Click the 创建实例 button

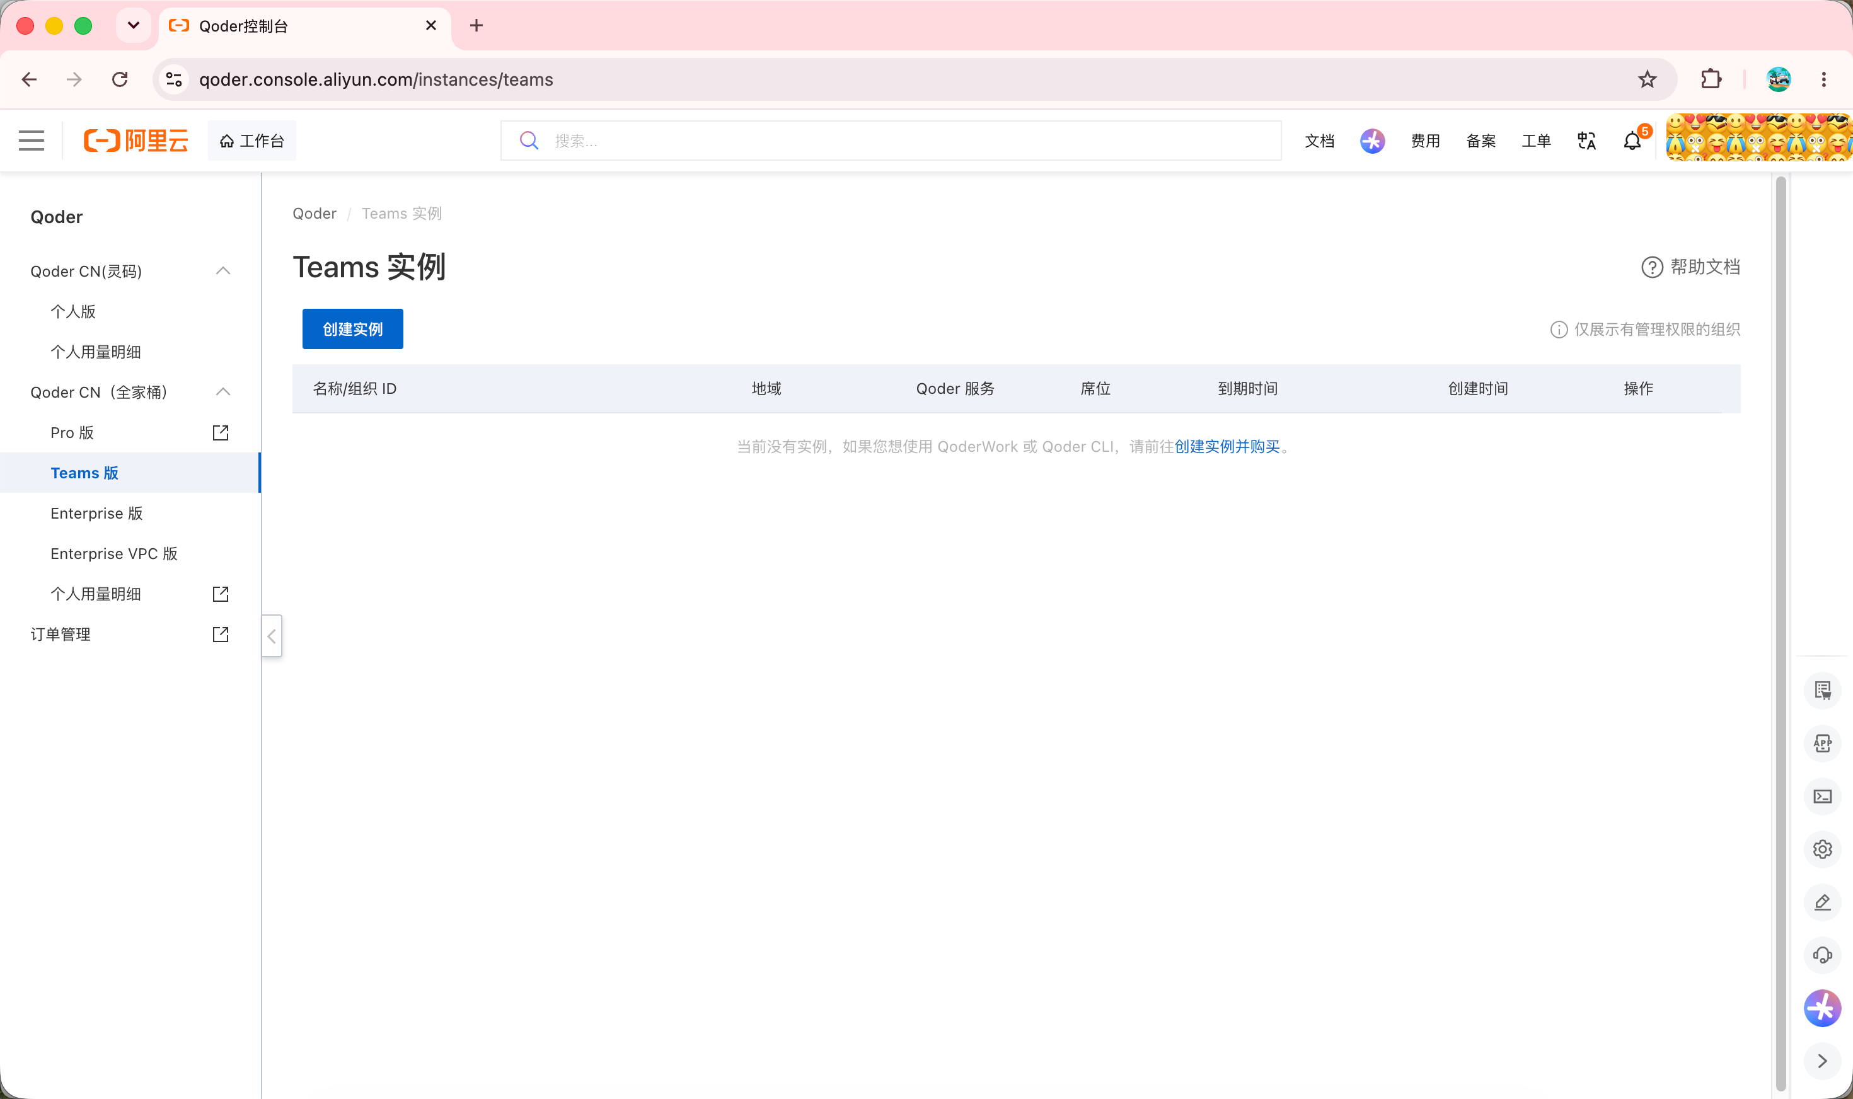[x=352, y=329]
